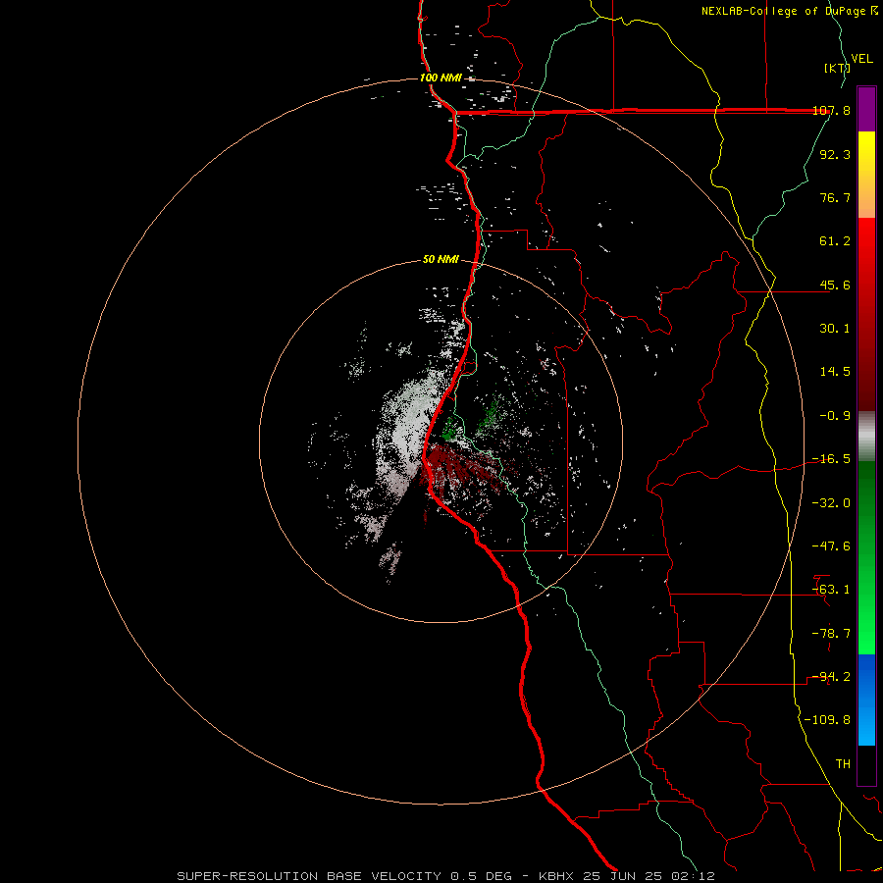Click the SUPER-RESOLUTION BASE VELOCITY caption
Image resolution: width=883 pixels, height=883 pixels.
pos(445,876)
